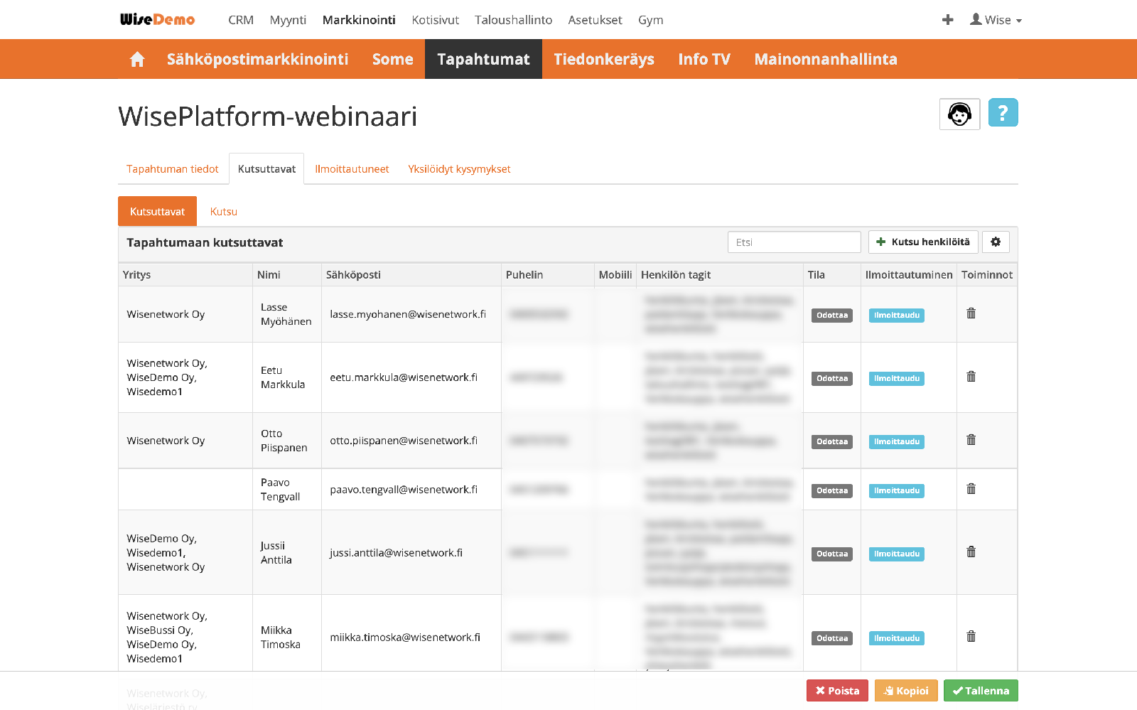1137x710 pixels.
Task: Click Odottaa status for Otto Piispanen
Action: [x=832, y=441]
